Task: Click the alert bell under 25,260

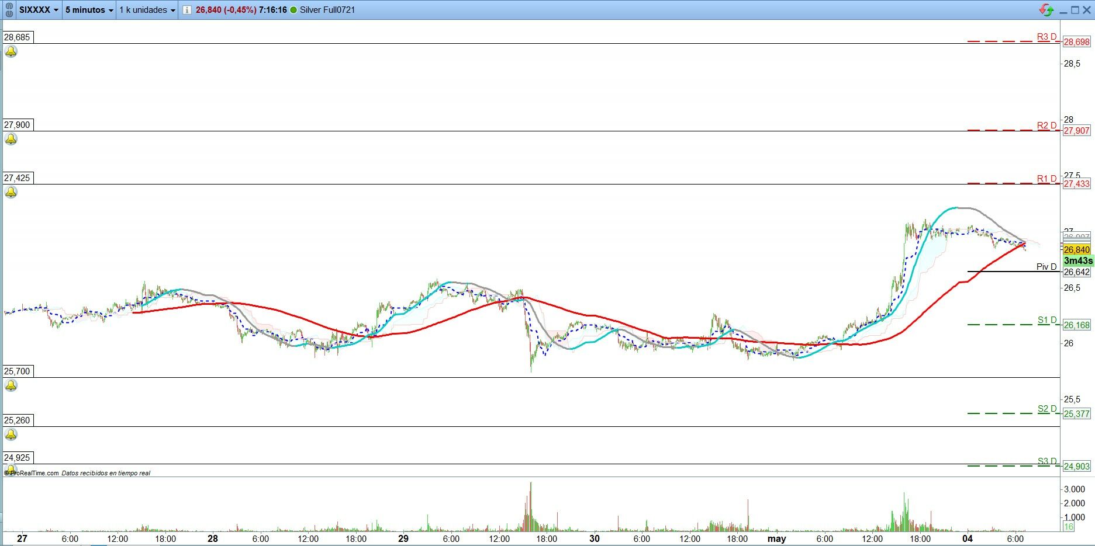Action: pyautogui.click(x=11, y=434)
